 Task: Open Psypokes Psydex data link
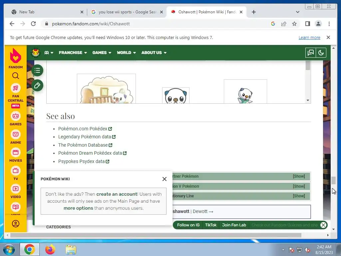tap(84, 161)
